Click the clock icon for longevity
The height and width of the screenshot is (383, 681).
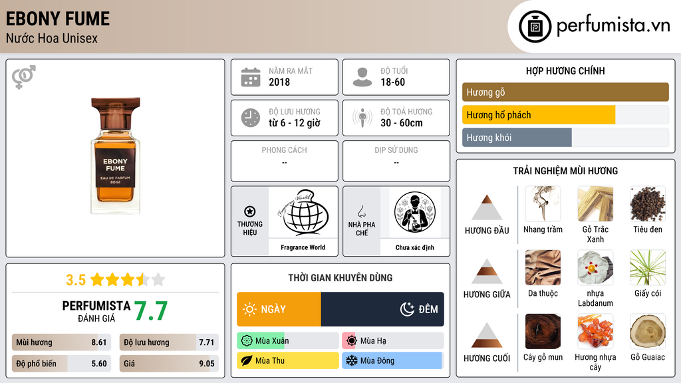pyautogui.click(x=251, y=118)
